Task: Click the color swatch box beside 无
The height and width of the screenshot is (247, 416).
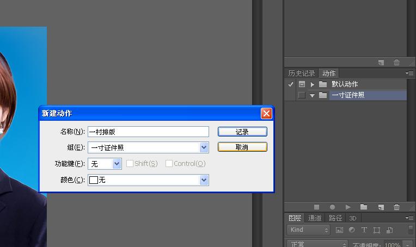Action: click(x=94, y=180)
